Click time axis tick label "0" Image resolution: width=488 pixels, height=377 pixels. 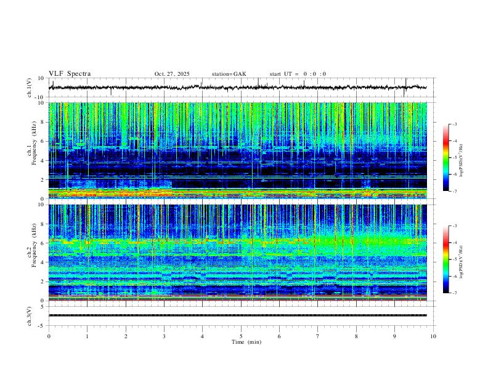(49, 336)
